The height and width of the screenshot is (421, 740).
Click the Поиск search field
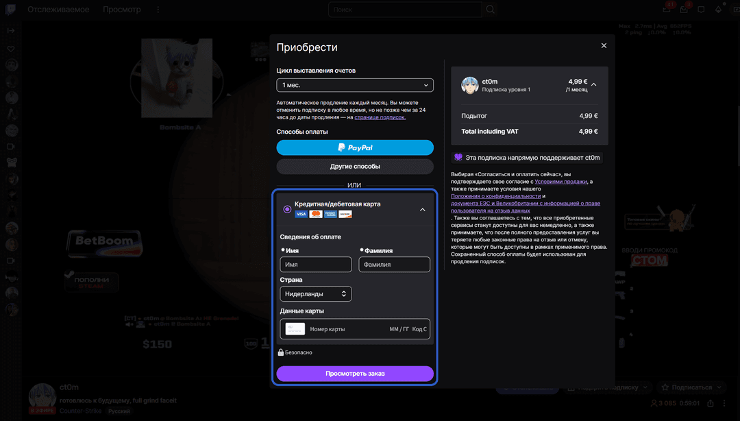(405, 10)
